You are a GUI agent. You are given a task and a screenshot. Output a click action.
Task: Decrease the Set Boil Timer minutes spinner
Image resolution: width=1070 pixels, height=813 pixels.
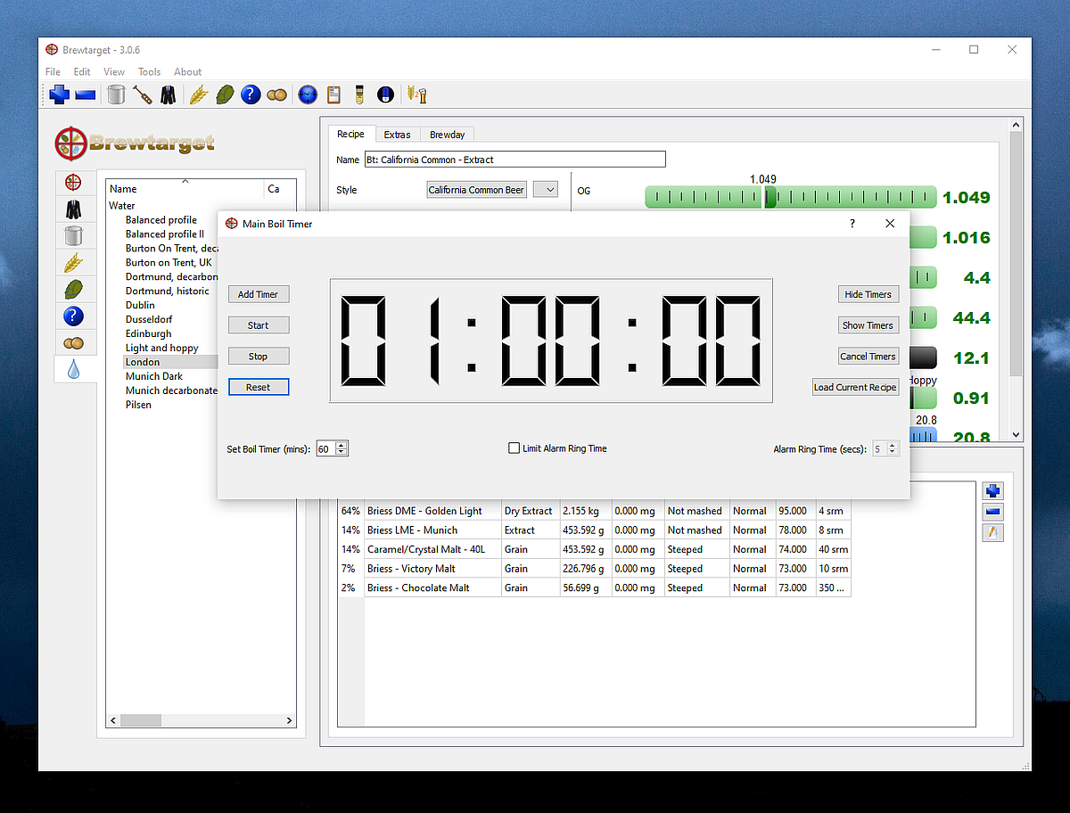342,452
